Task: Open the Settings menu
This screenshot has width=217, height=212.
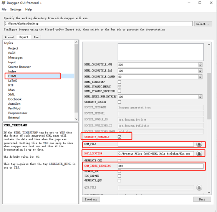Action: (x=16, y=9)
